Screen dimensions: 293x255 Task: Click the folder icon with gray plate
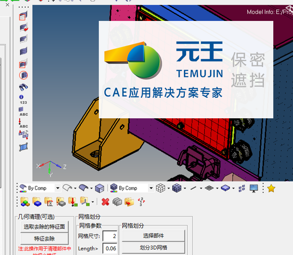(61, 202)
